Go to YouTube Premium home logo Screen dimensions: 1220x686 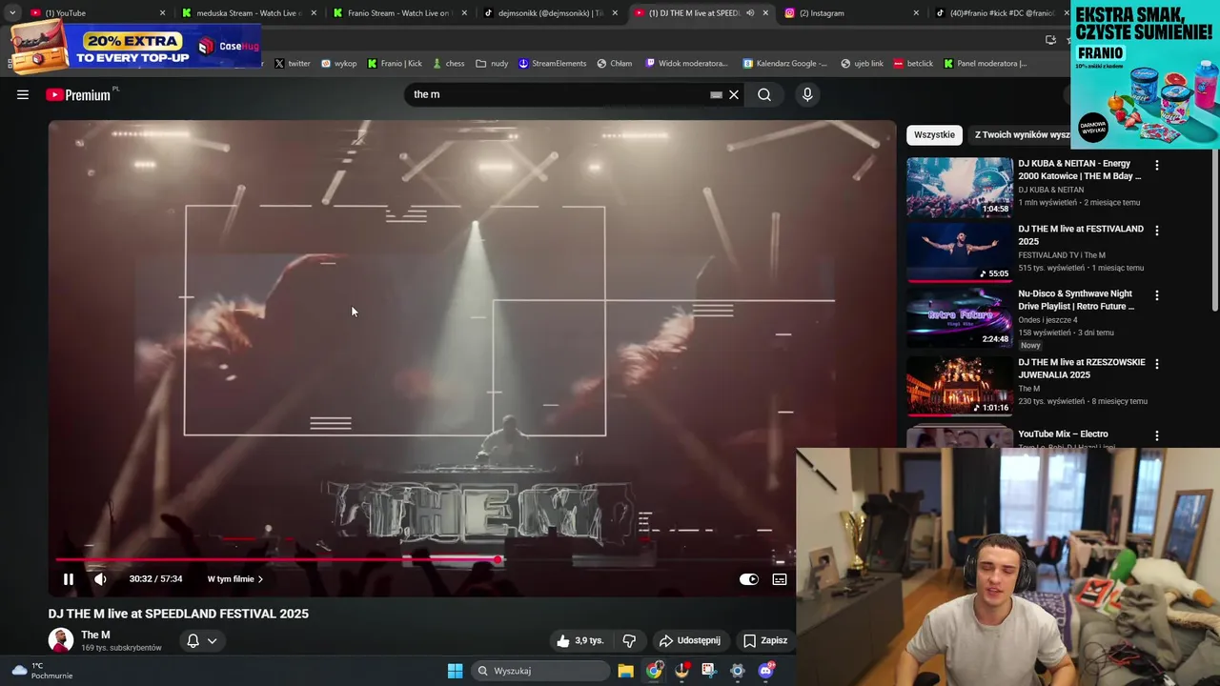(78, 94)
